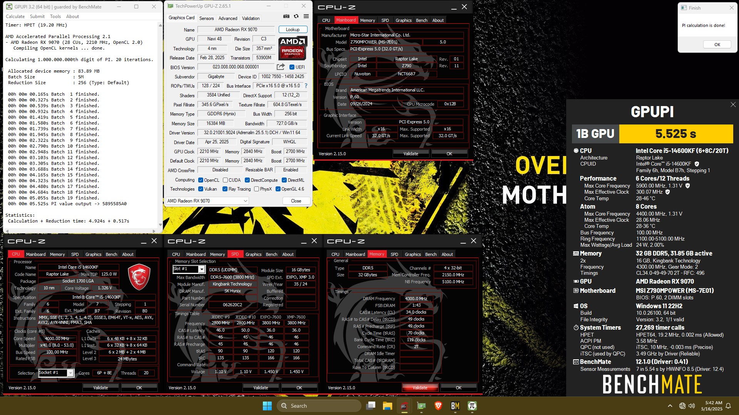Click the GPUPI output horizontal scrollbar
This screenshot has height=415, width=739.
(x=80, y=231)
